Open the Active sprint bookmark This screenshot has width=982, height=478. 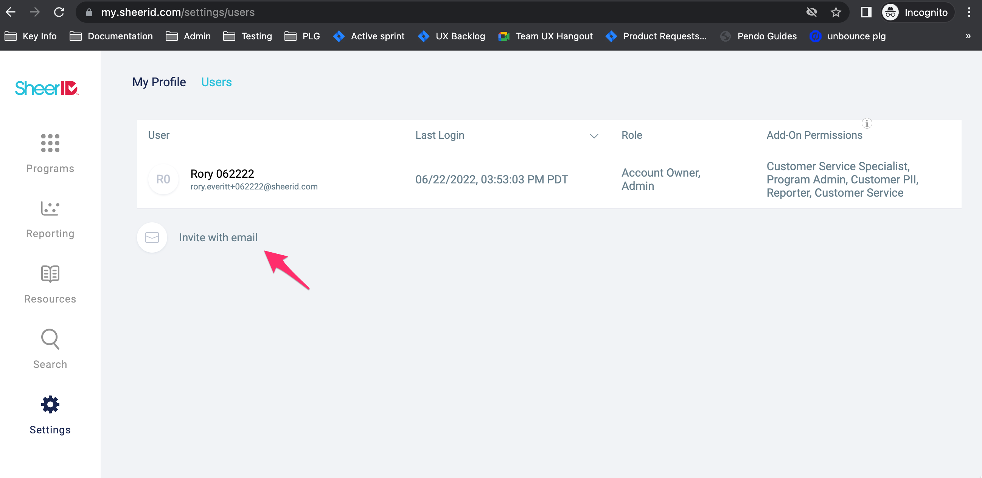coord(369,36)
